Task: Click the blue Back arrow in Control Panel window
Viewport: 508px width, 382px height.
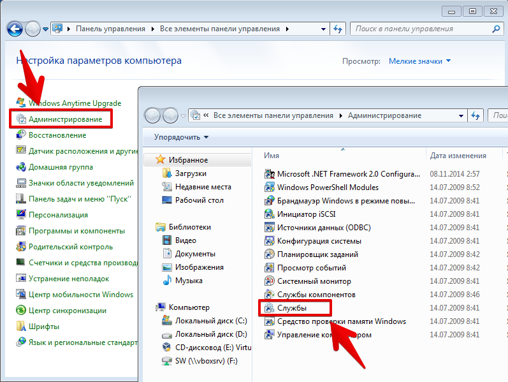Action: [x=15, y=29]
